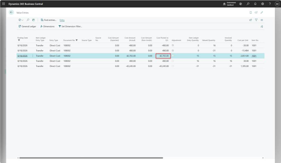The height and width of the screenshot is (163, 281).
Task: Open the BD user account avatar
Action: coord(277,4)
